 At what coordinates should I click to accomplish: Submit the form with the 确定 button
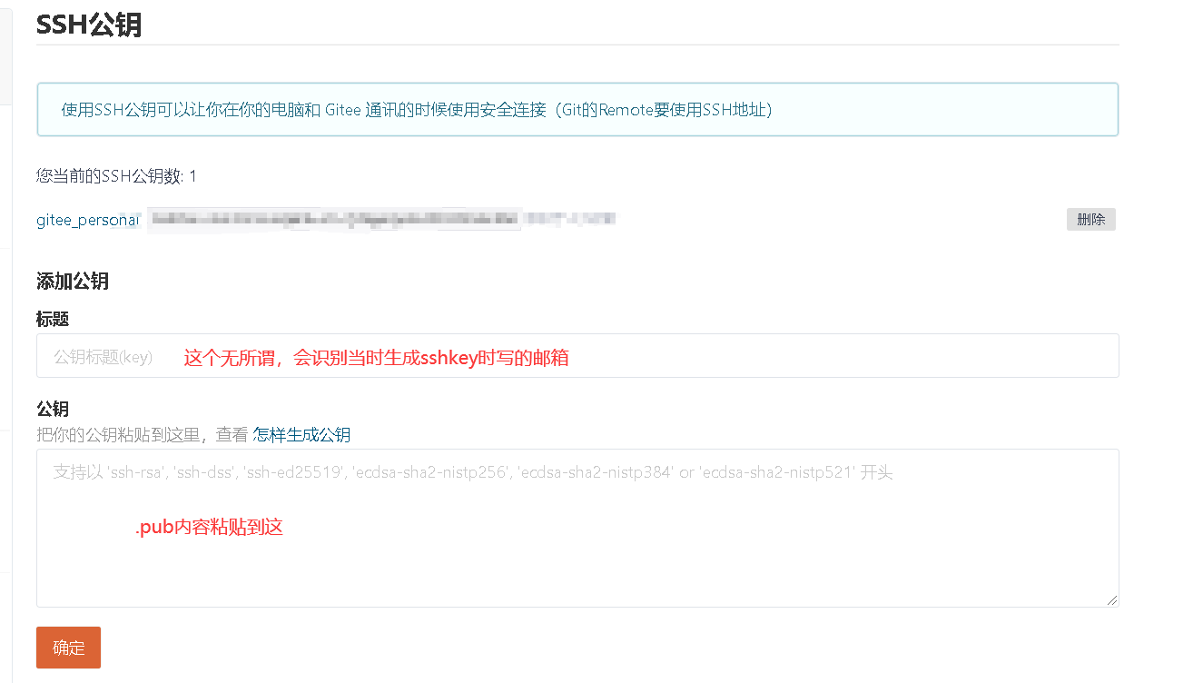tap(68, 648)
